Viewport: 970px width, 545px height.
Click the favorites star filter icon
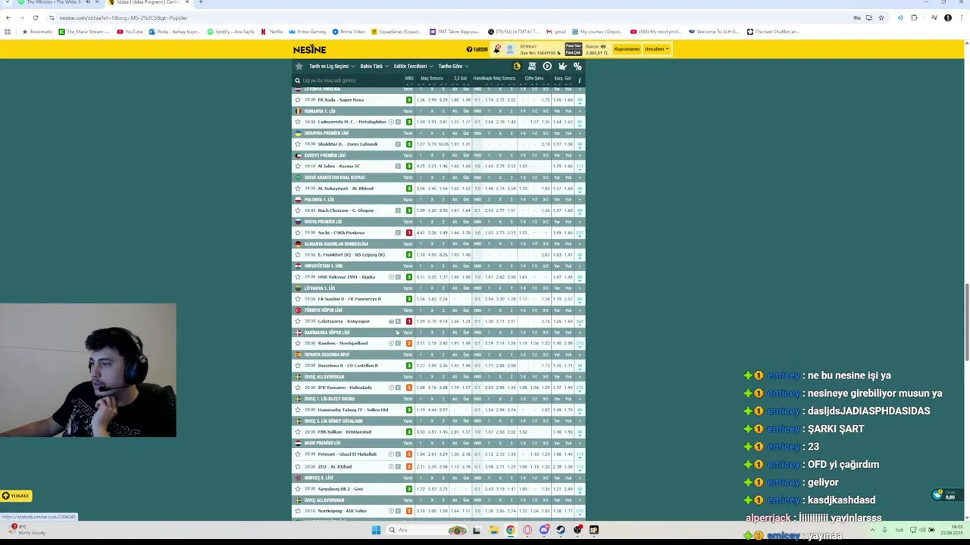(299, 66)
